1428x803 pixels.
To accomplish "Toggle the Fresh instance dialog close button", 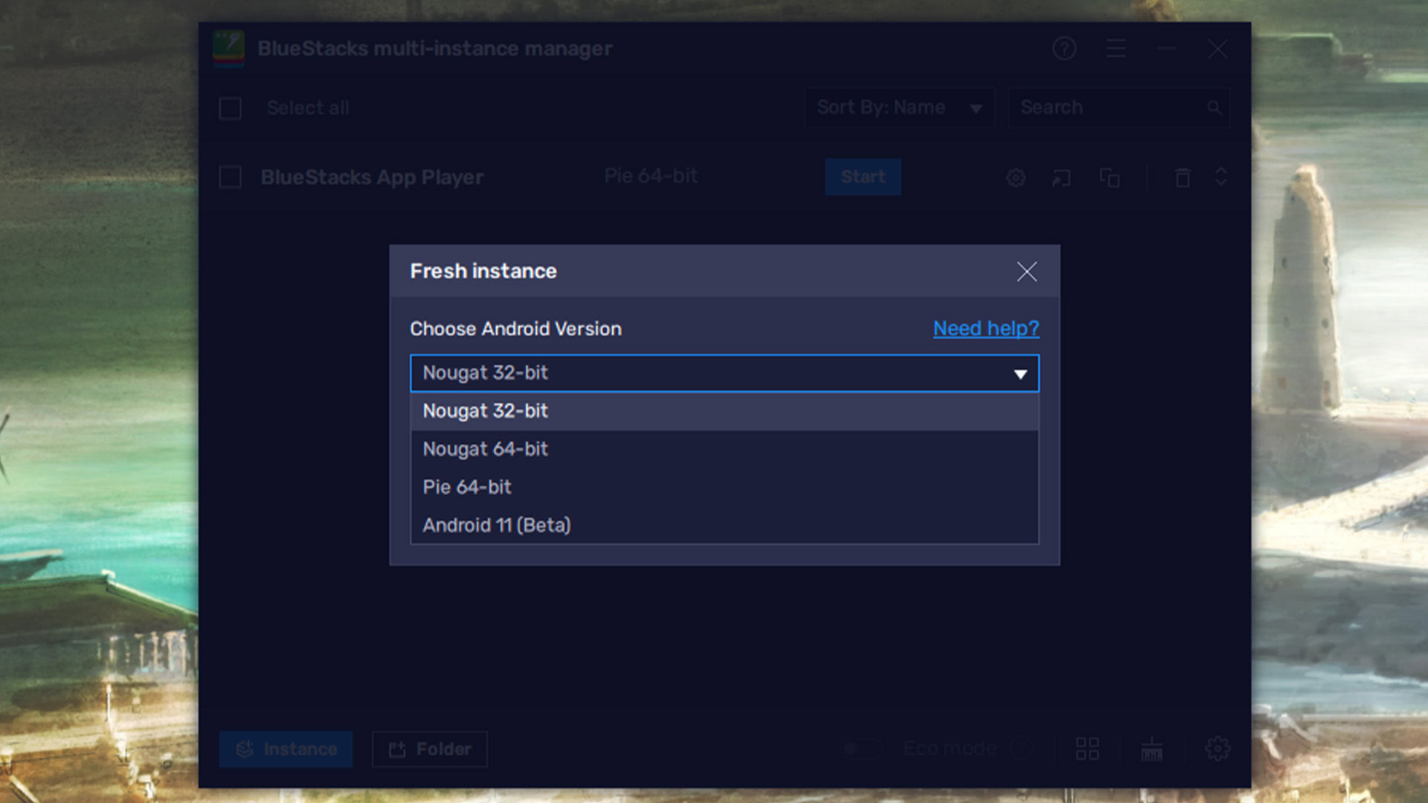I will pos(1027,271).
